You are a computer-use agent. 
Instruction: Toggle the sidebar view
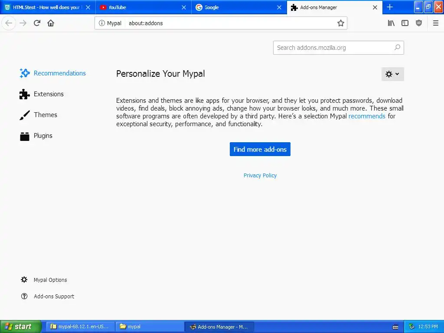(x=405, y=23)
